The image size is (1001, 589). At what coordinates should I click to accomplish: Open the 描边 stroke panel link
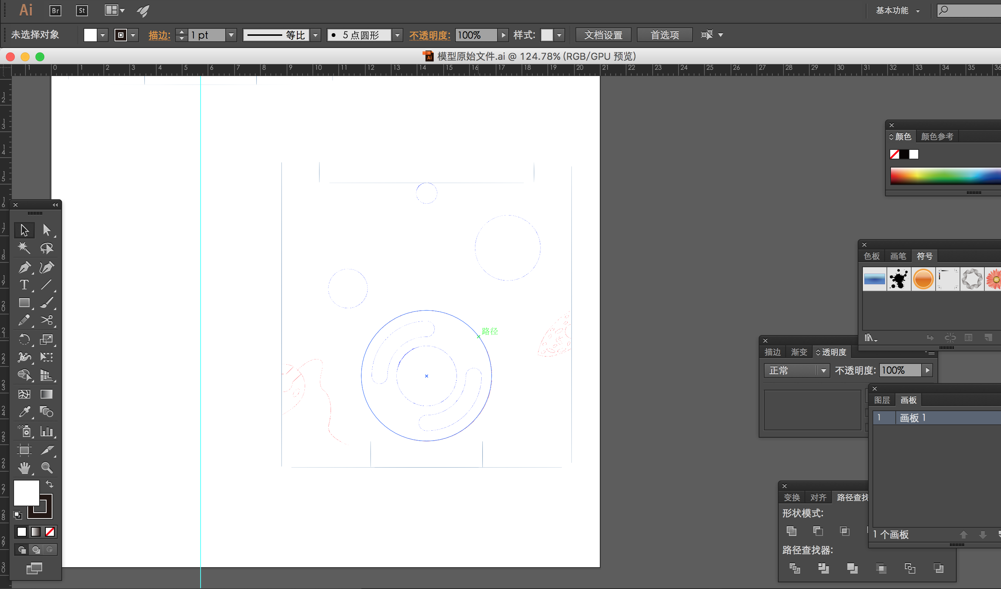(x=159, y=35)
